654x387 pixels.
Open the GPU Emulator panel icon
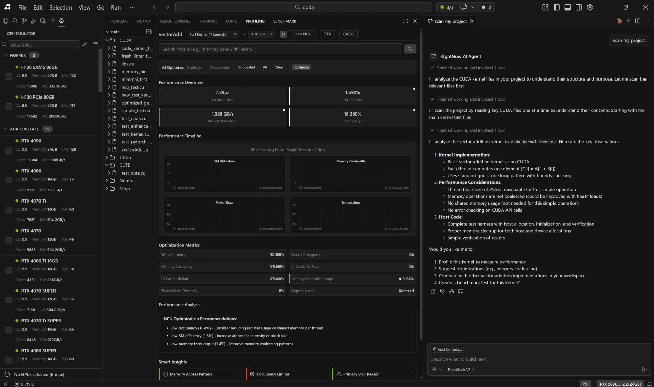61,21
